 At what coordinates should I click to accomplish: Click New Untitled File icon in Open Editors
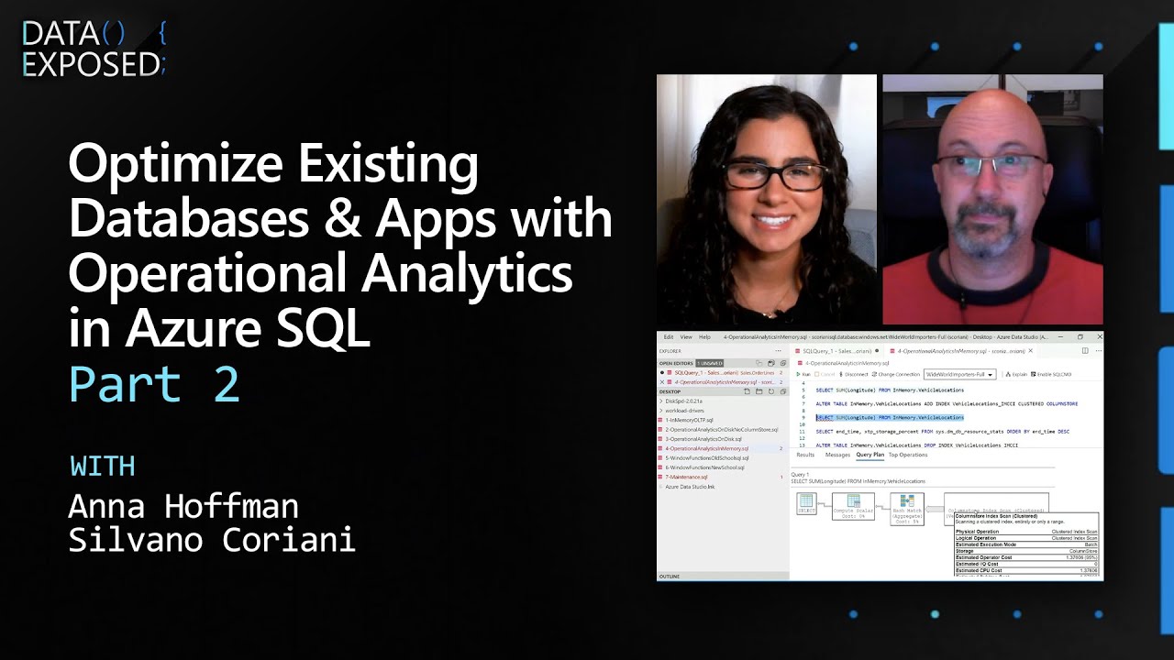759,363
